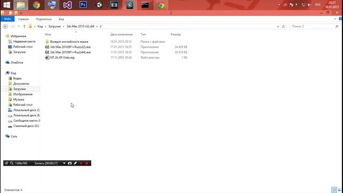This screenshot has height=193, width=343.
Task: Open Unity from the taskbar
Action: pos(99,5)
